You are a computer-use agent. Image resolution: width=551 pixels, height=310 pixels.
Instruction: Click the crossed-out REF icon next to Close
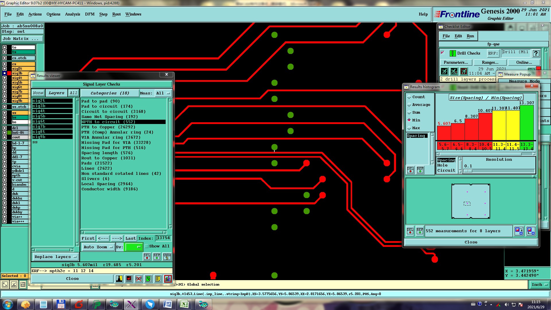tap(139, 279)
